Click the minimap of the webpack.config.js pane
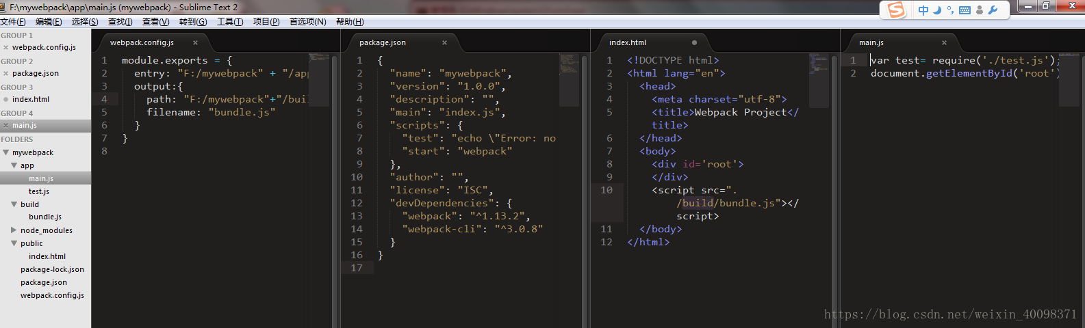This screenshot has width=1085, height=328. pyautogui.click(x=319, y=79)
